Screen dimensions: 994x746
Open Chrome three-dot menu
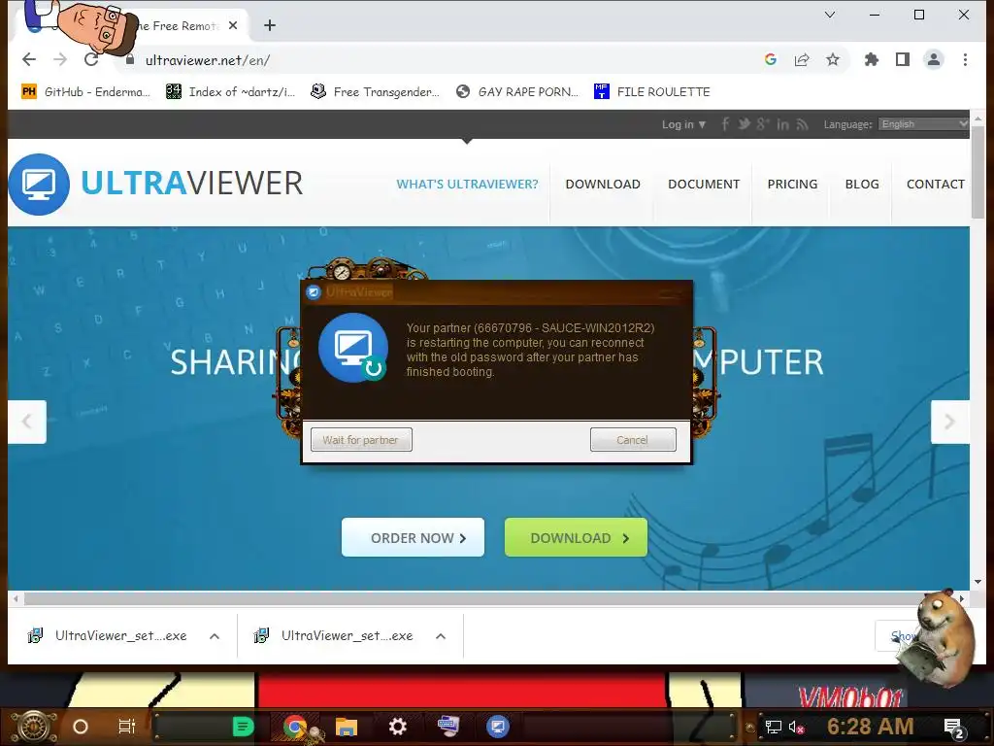[965, 59]
